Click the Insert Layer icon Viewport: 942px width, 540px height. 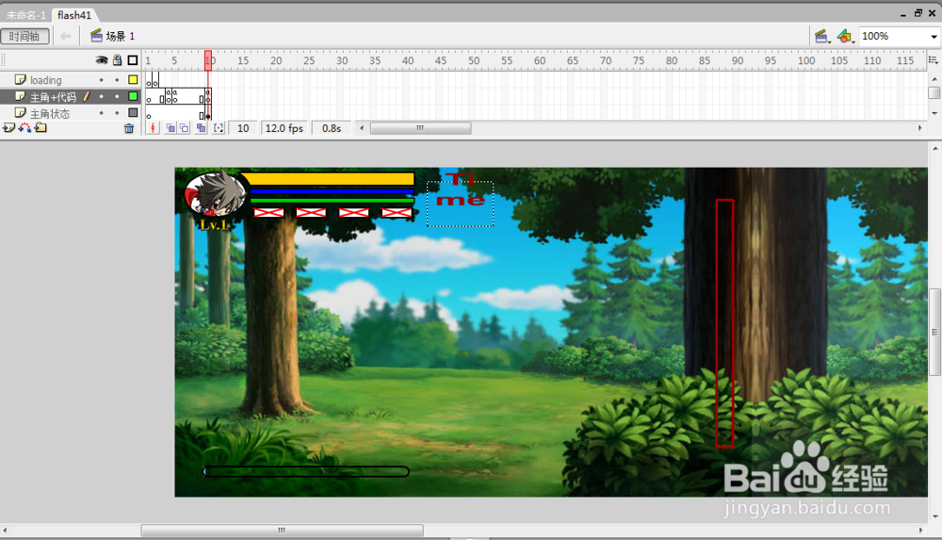coord(8,128)
